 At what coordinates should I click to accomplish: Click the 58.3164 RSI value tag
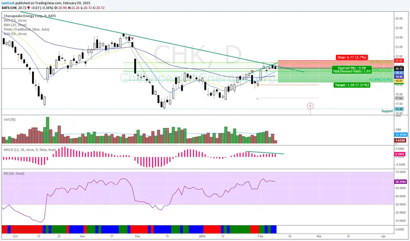point(400,181)
